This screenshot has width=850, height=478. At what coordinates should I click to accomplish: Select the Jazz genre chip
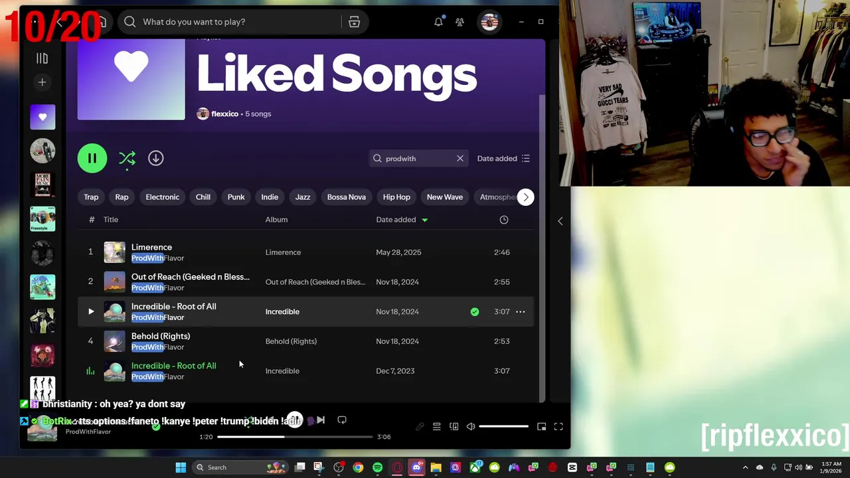[303, 197]
